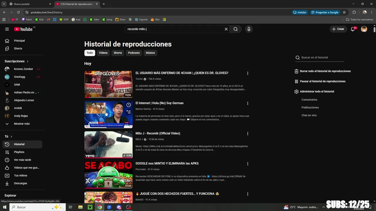
Task: Open the Dr. Gloves video thumbnail
Action: (x=108, y=84)
